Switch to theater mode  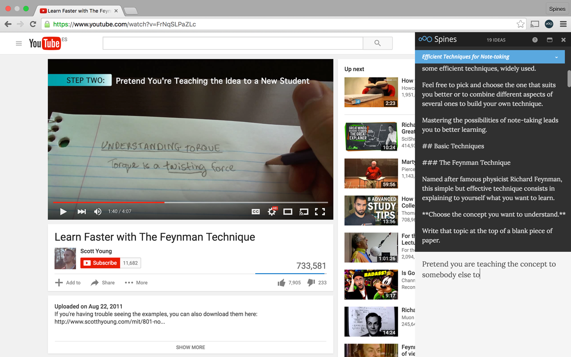[288, 212]
